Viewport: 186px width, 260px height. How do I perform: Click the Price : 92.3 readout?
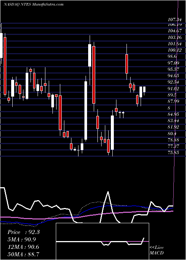(x=23, y=232)
